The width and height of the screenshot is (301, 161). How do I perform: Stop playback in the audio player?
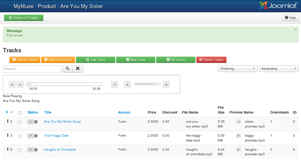click(x=20, y=84)
